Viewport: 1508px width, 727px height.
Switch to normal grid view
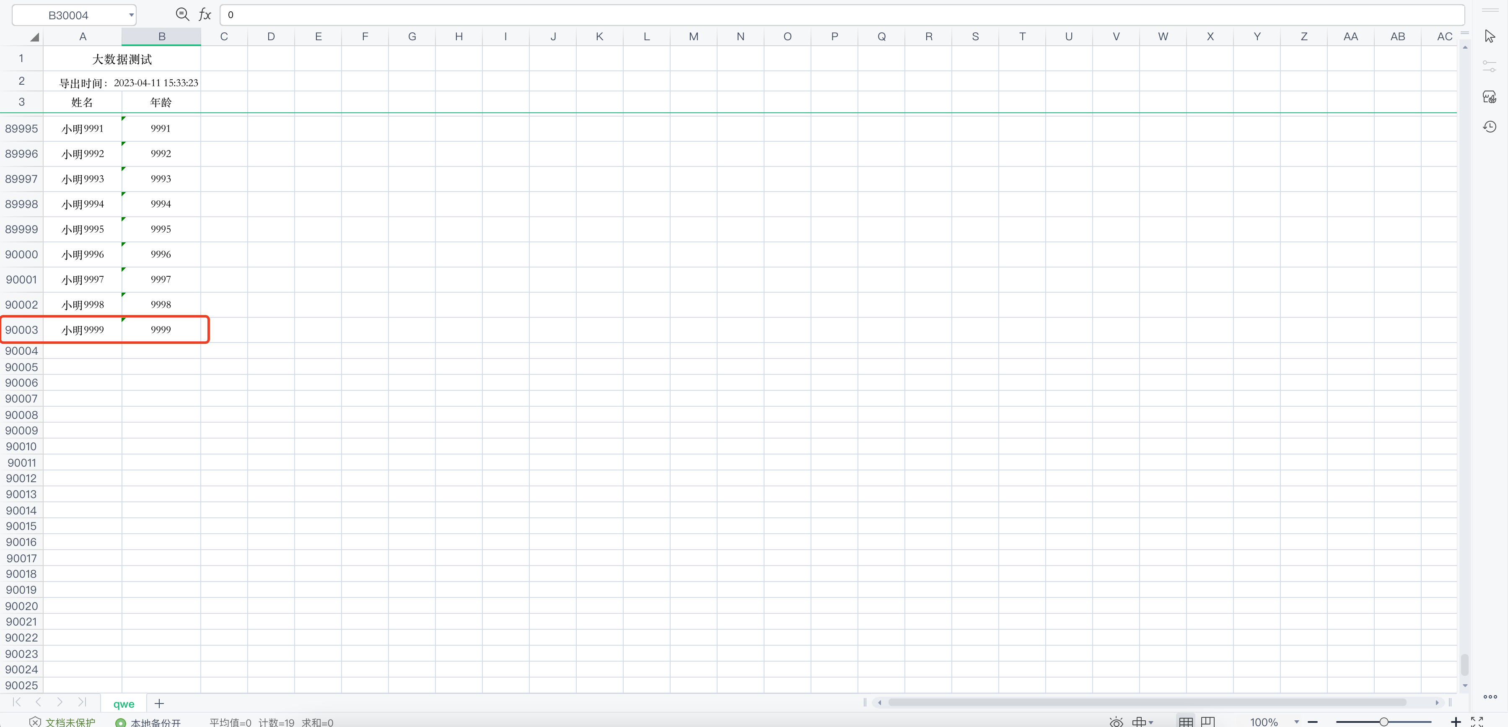pos(1186,722)
